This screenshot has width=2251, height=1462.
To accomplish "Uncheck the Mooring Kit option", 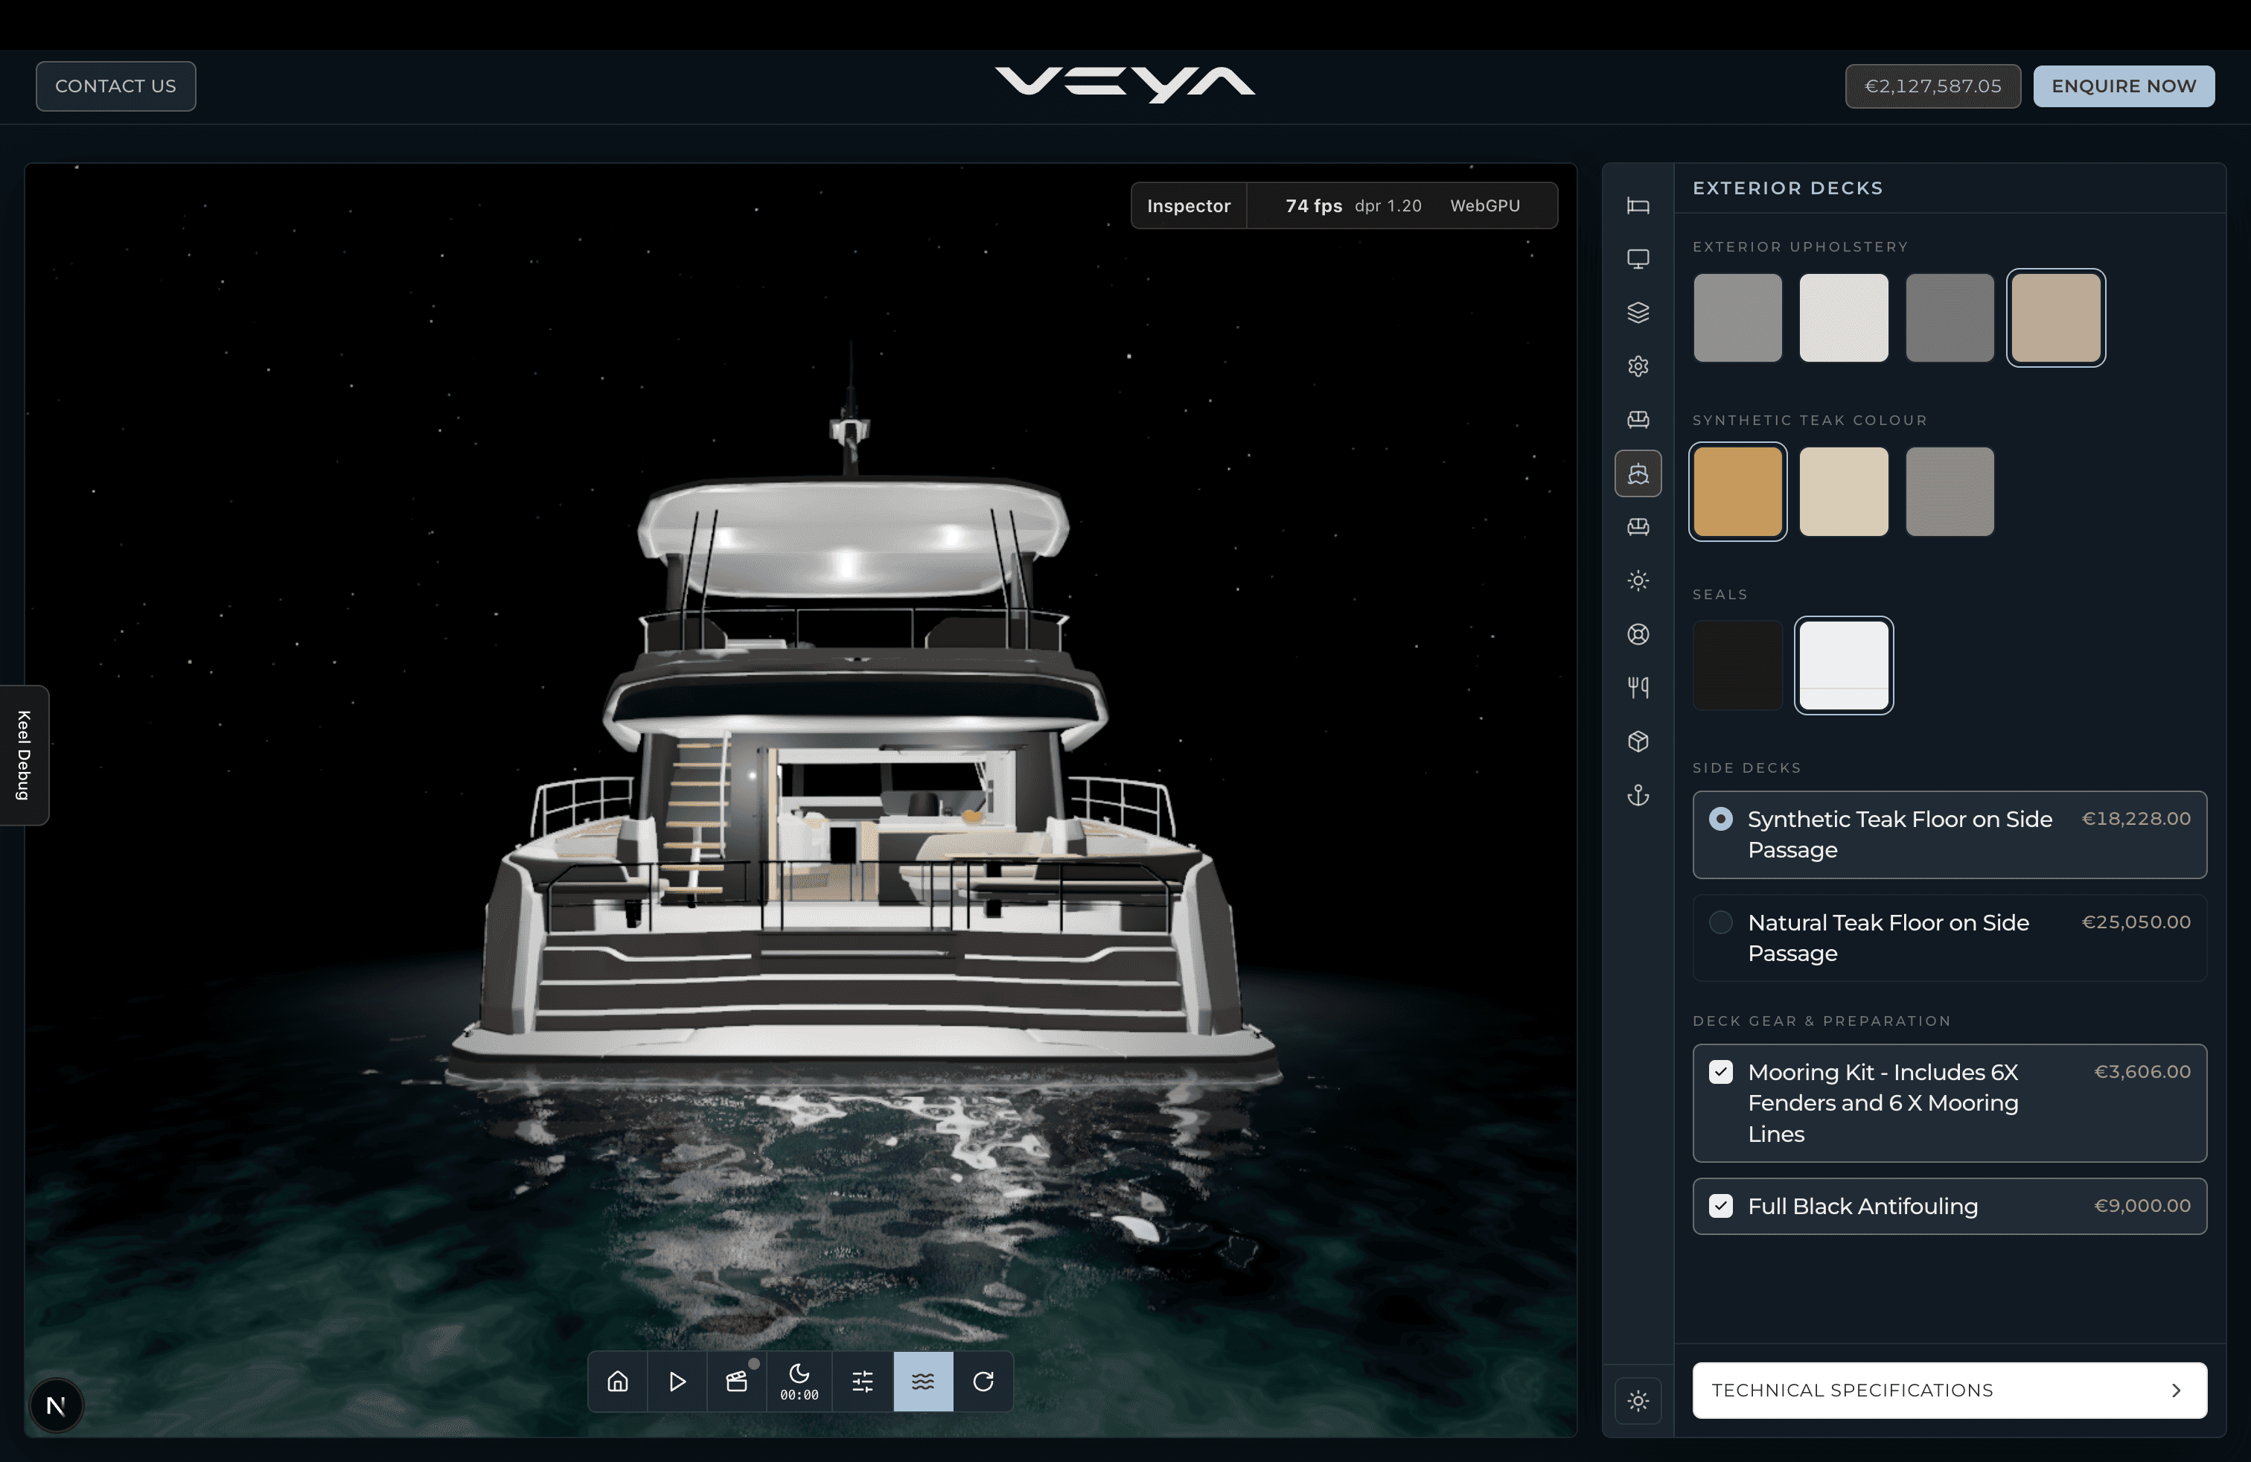I will 1950,1102.
